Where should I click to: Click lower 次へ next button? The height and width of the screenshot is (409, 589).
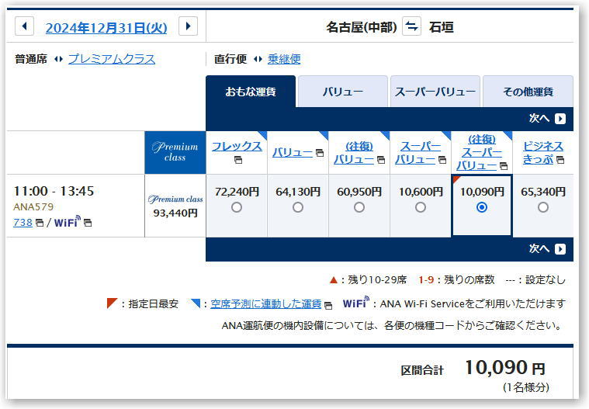[x=547, y=248]
